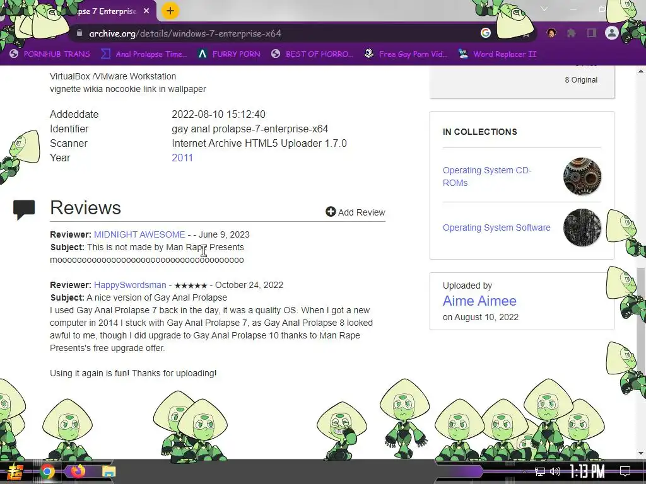The image size is (646, 484).
Task: Open uploader Aime Aimee profile
Action: click(x=479, y=301)
